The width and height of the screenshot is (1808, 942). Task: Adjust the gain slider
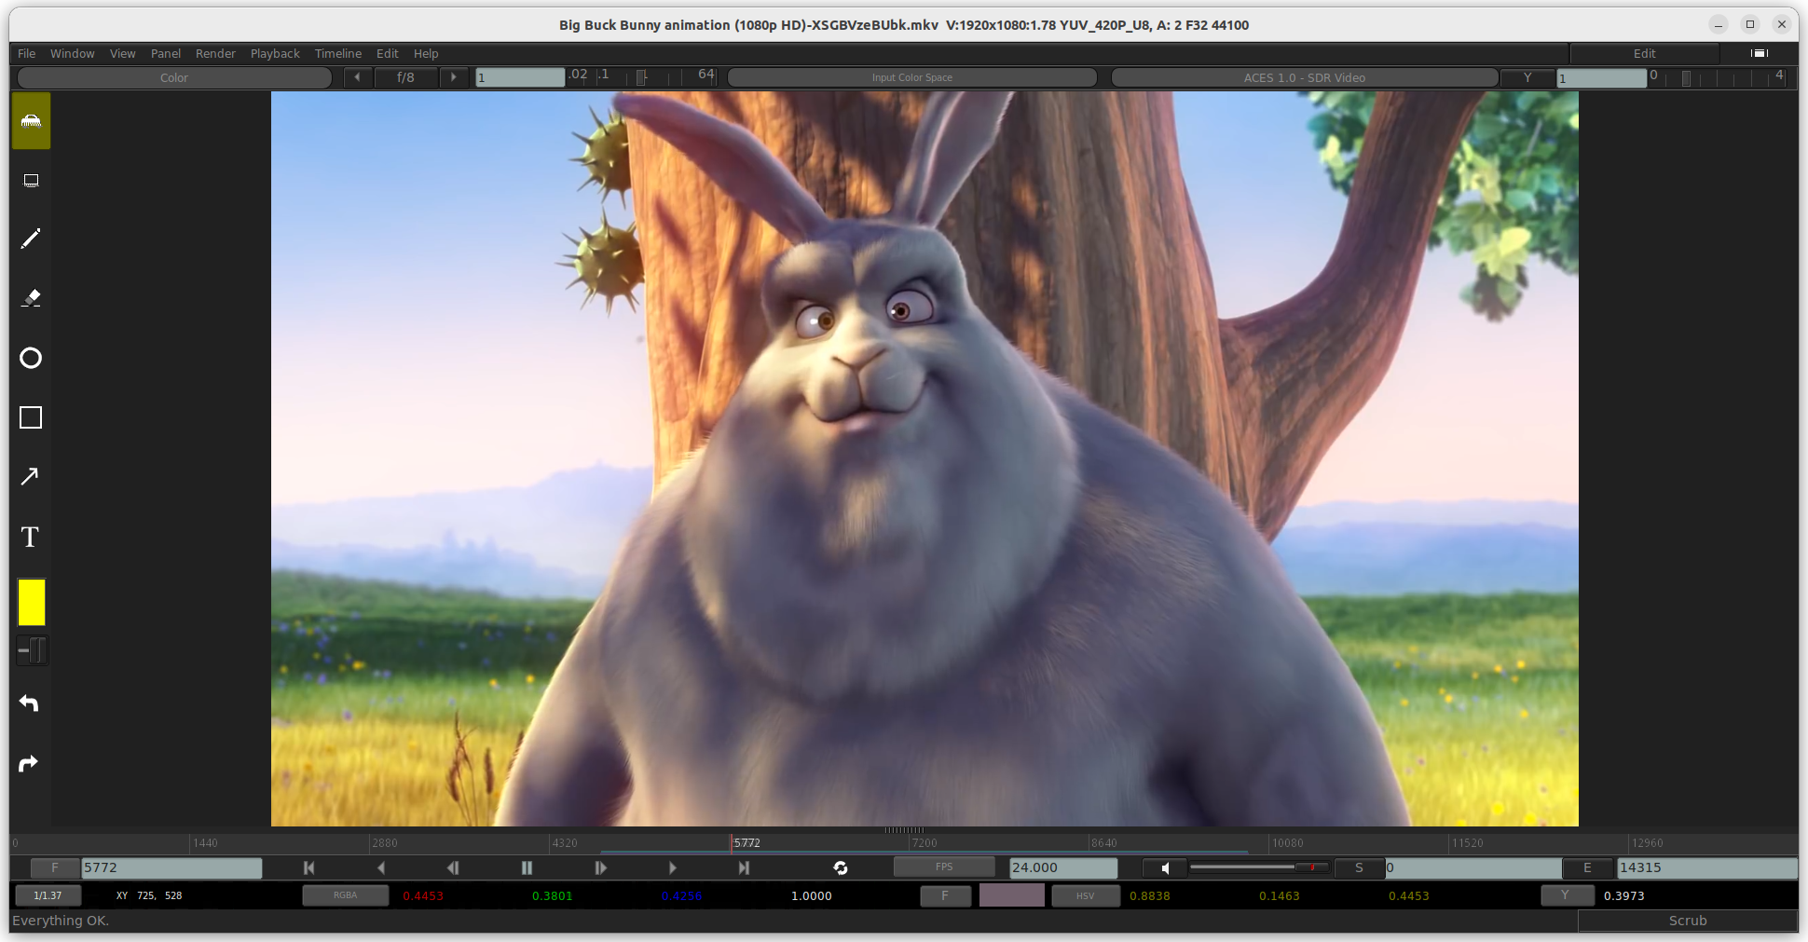tap(641, 77)
